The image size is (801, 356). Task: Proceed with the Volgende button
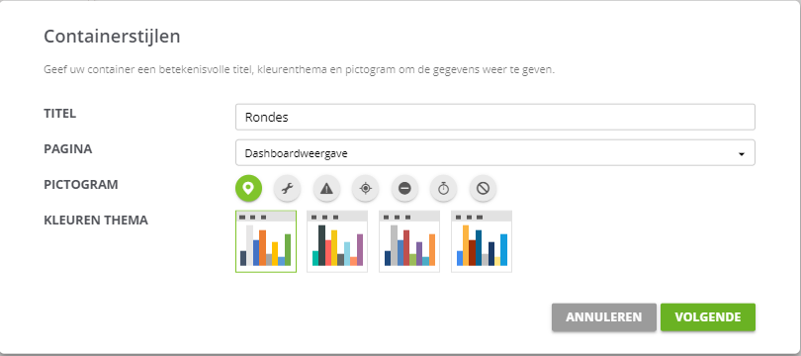pyautogui.click(x=707, y=317)
